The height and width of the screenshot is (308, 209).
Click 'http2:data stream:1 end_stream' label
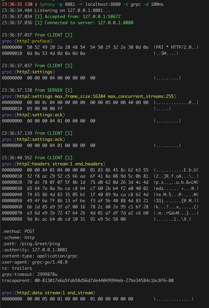tap(55, 293)
